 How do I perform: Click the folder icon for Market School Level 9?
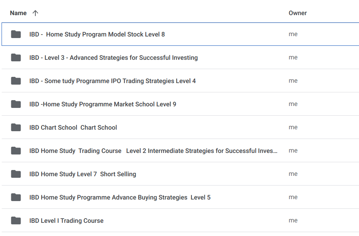(x=16, y=104)
